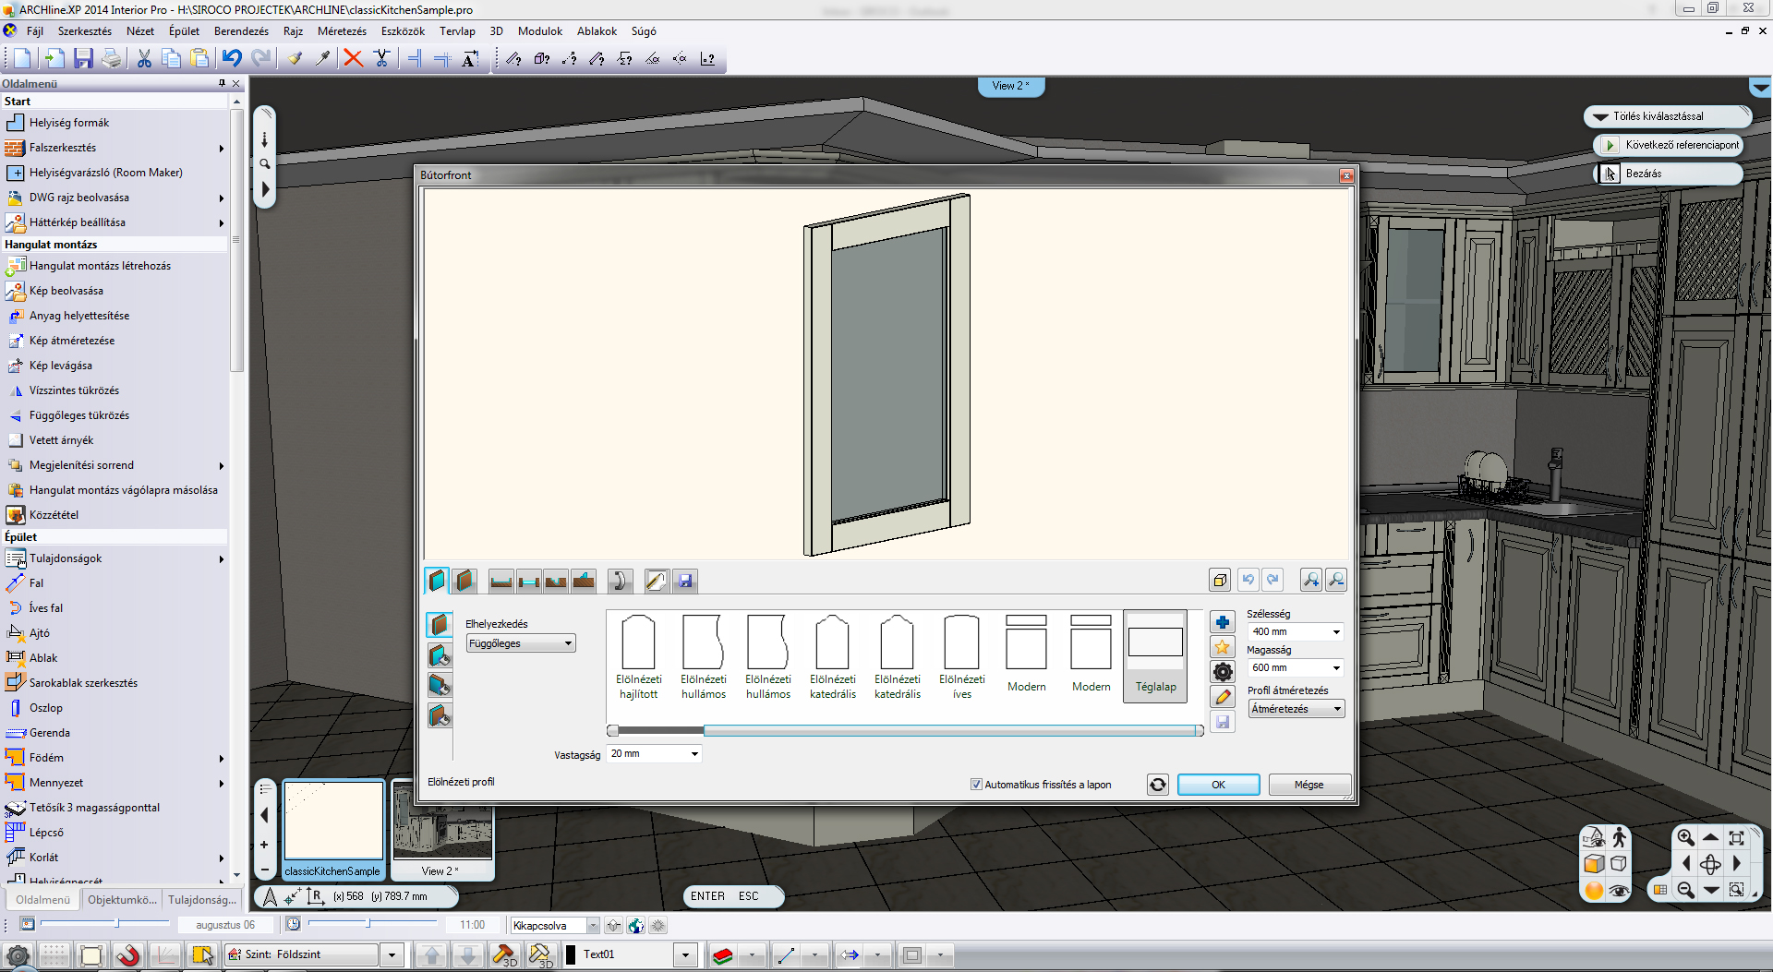Select the Elölnézeti íves profile thumbnail
1773x972 pixels.
(961, 656)
